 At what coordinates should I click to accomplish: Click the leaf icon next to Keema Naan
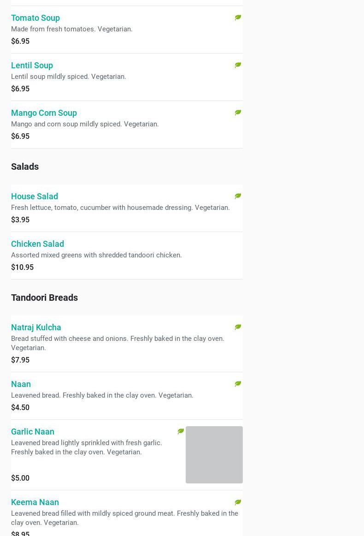tap(238, 502)
